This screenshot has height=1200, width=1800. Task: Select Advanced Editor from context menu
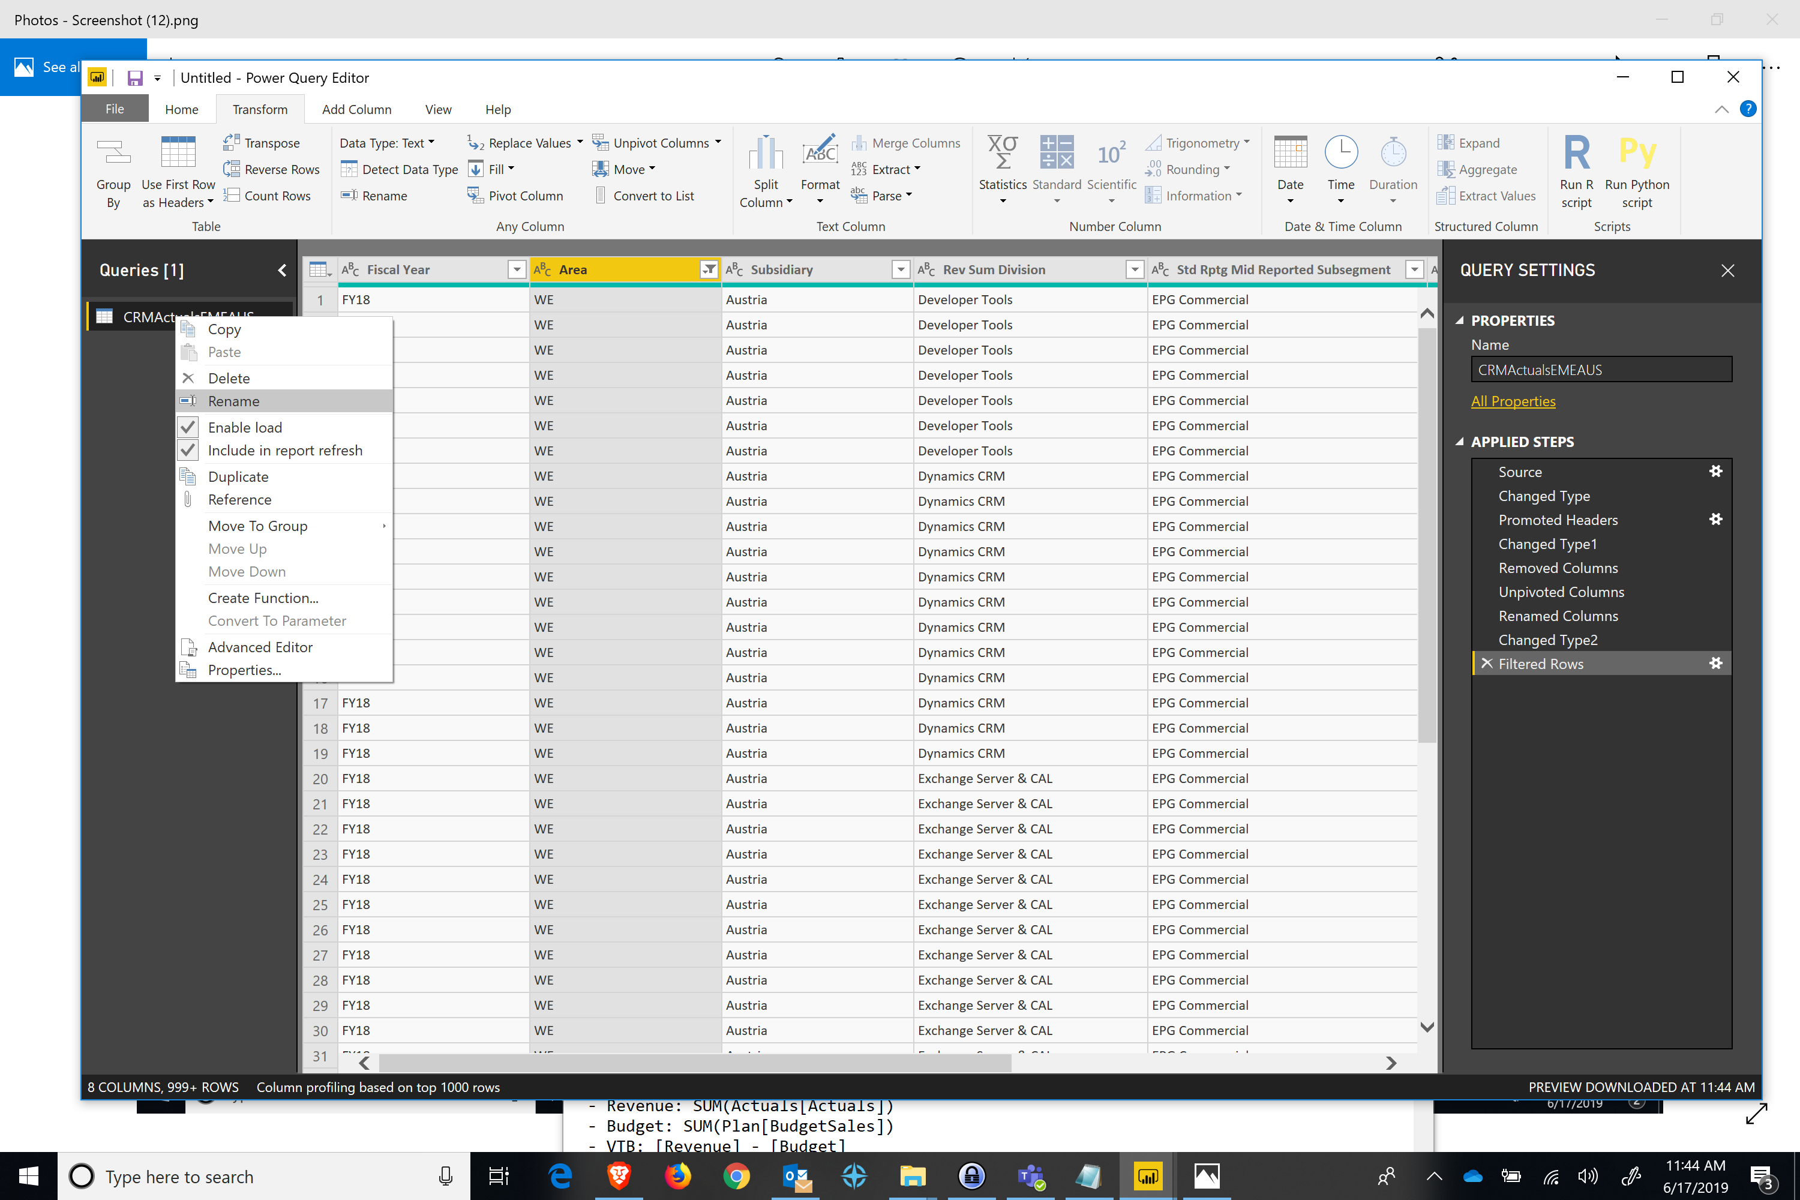pos(260,647)
